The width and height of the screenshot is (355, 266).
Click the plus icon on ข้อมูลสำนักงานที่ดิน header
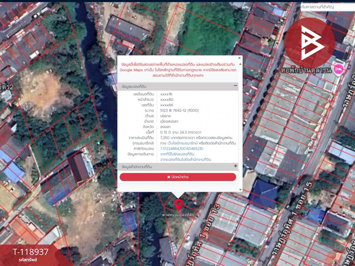coord(235,166)
